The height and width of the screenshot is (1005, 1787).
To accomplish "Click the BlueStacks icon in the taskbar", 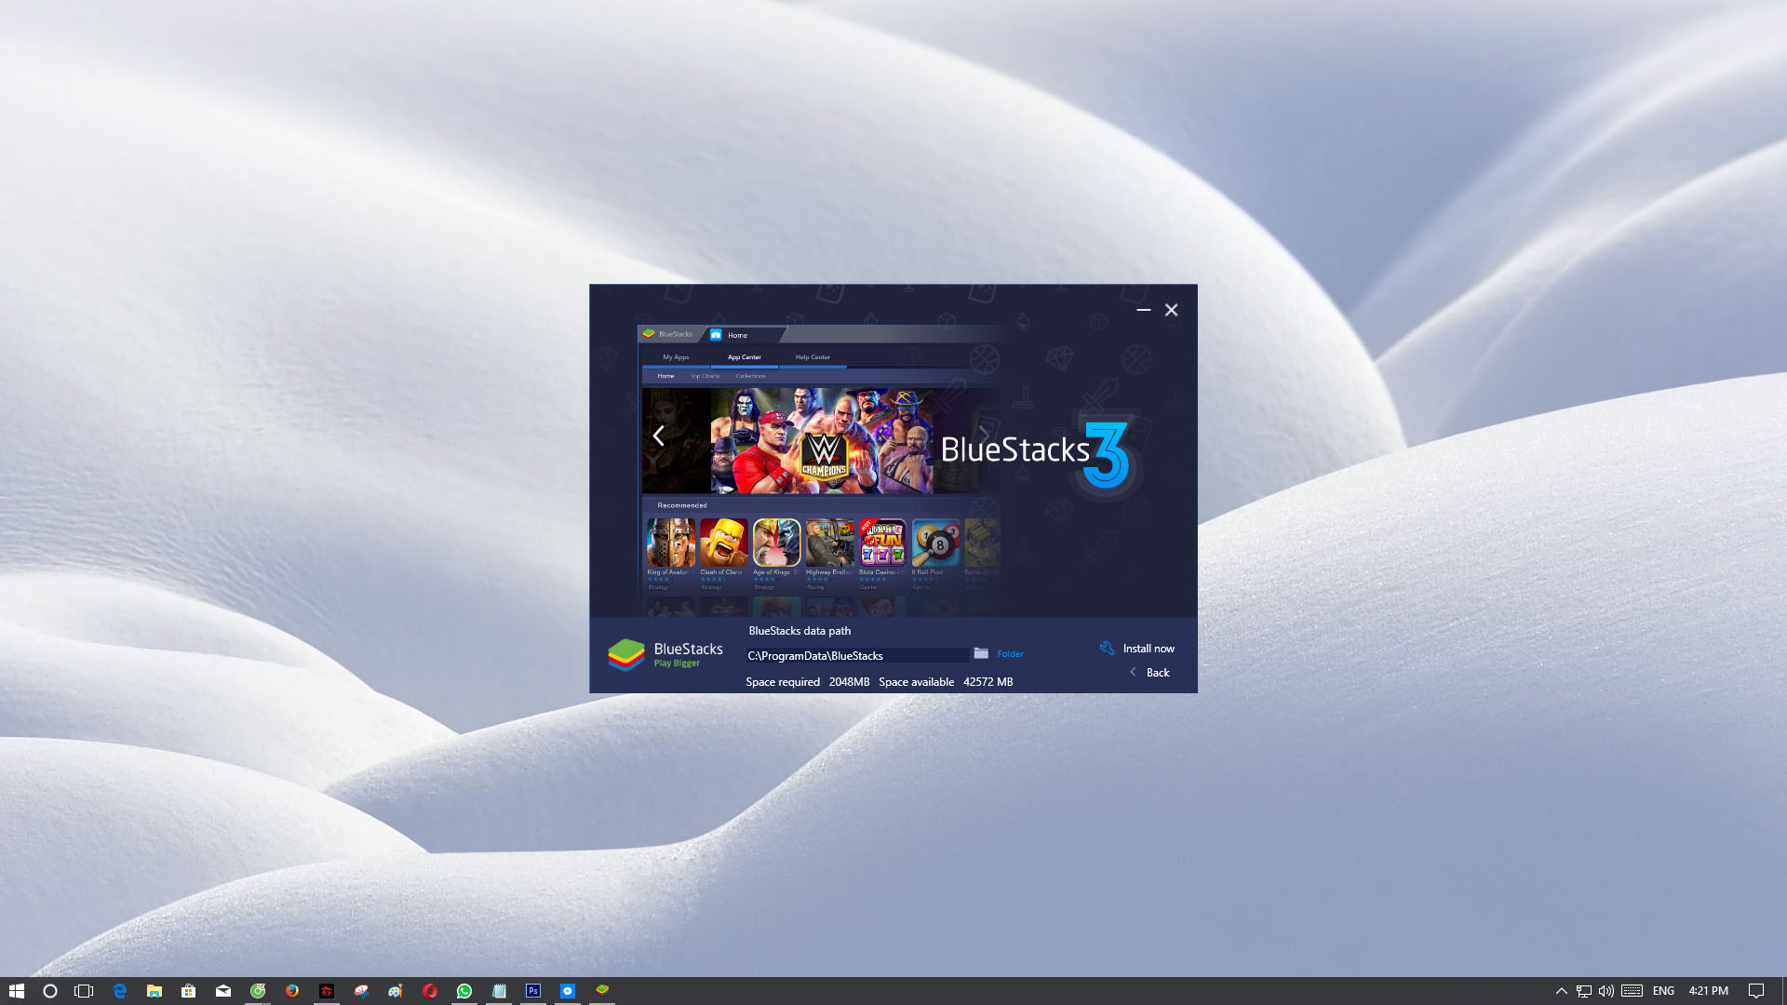I will pos(602,990).
